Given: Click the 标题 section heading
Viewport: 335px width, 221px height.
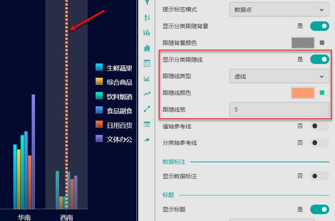Looking at the screenshot, I should pyautogui.click(x=168, y=195).
